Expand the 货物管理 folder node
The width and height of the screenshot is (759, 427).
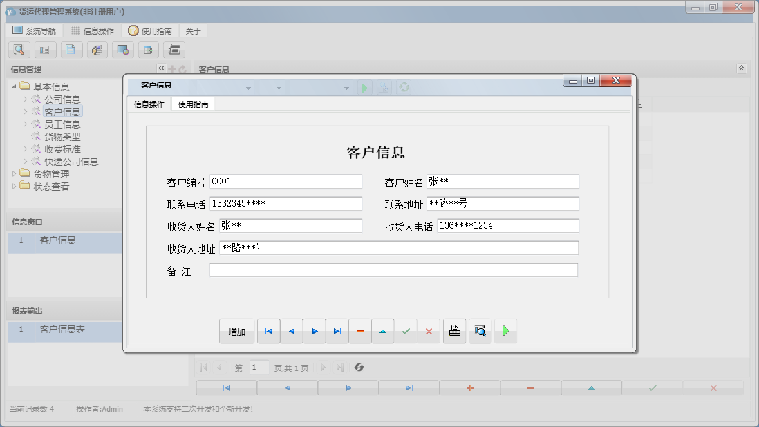coord(14,174)
